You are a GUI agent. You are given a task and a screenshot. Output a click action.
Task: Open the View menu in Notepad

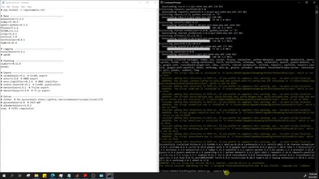[23, 6]
